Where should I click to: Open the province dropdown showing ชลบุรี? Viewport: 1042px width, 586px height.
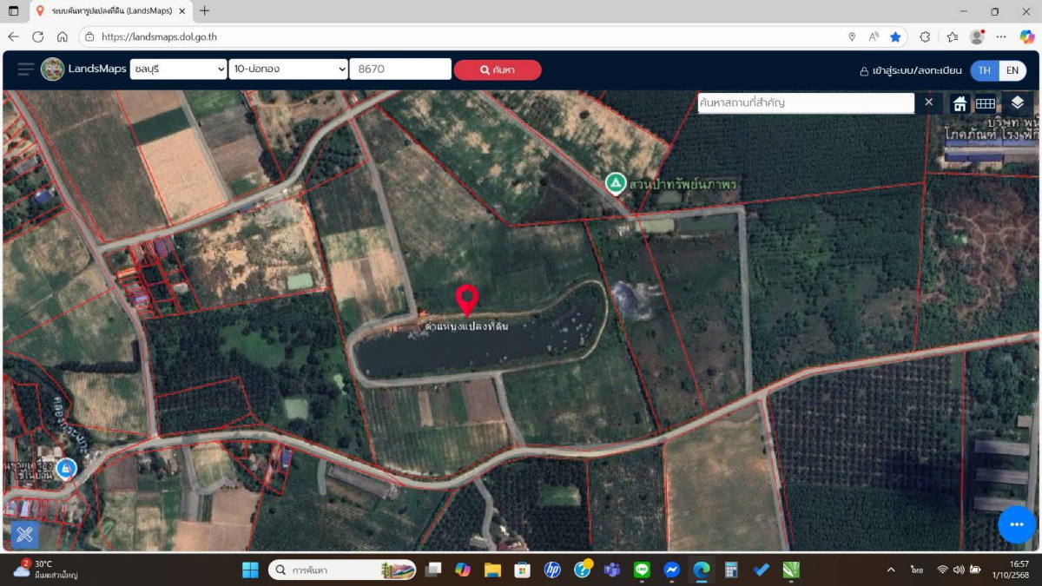tap(178, 69)
